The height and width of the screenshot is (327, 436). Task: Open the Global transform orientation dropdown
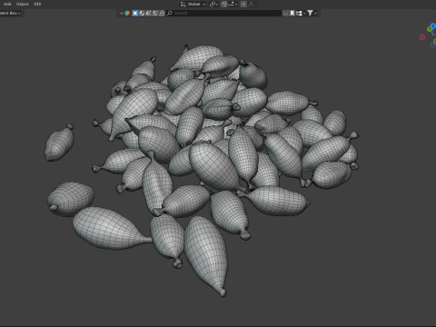193,5
